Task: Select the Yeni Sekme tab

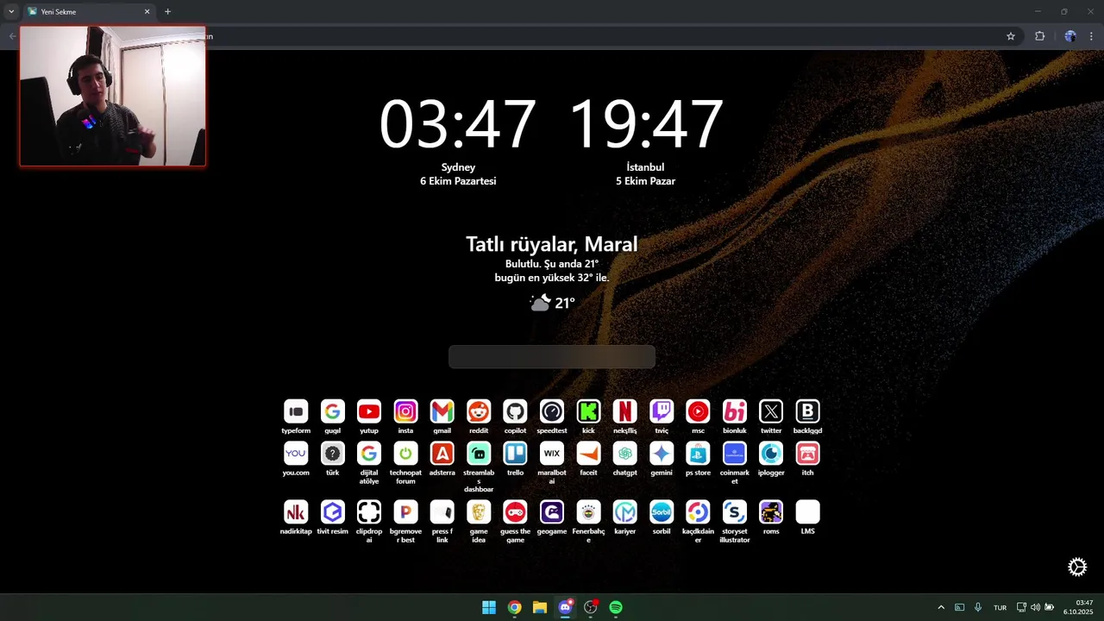Action: (88, 12)
